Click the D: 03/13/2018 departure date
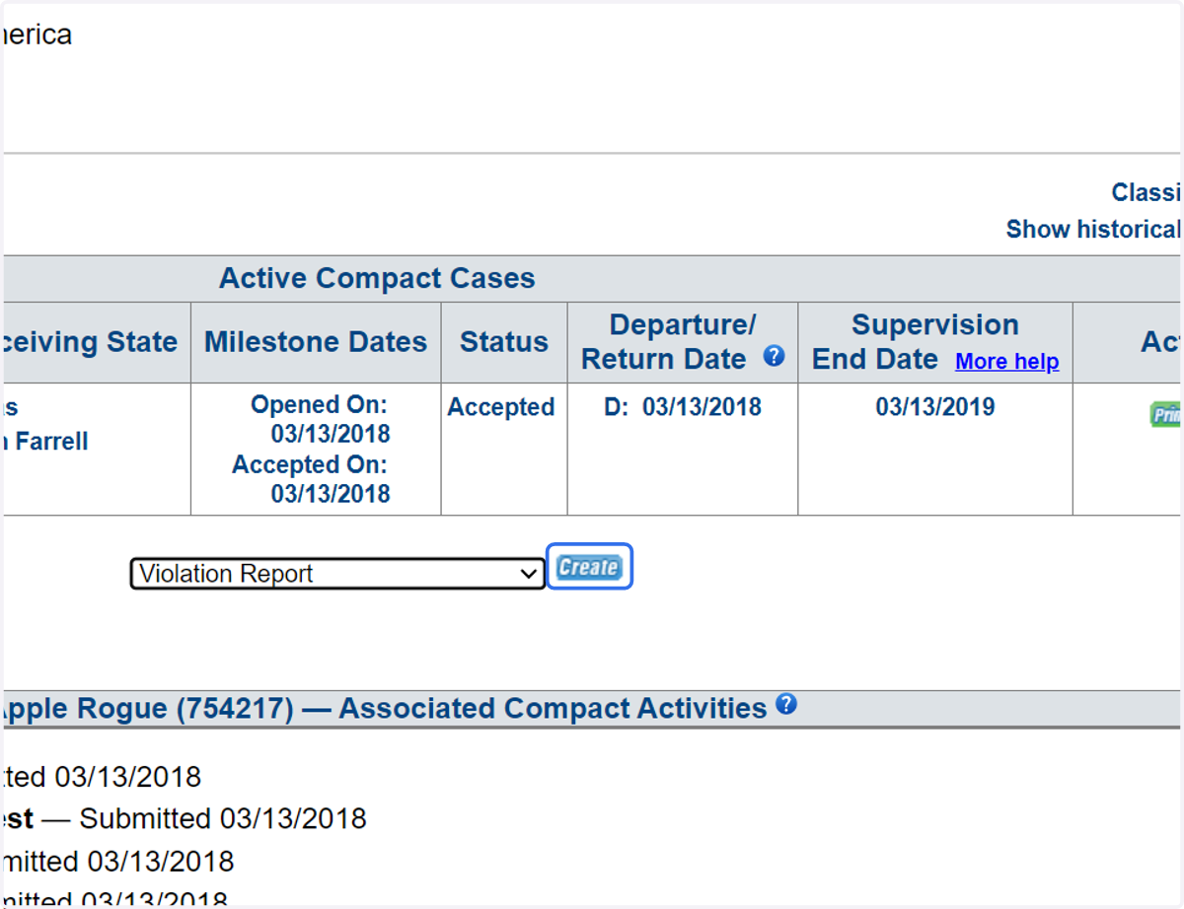The width and height of the screenshot is (1184, 909). [x=683, y=407]
